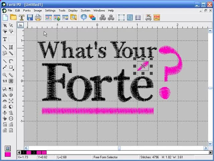Print the design with the printer icon
Screen dimensions: 214x161
tap(38, 17)
